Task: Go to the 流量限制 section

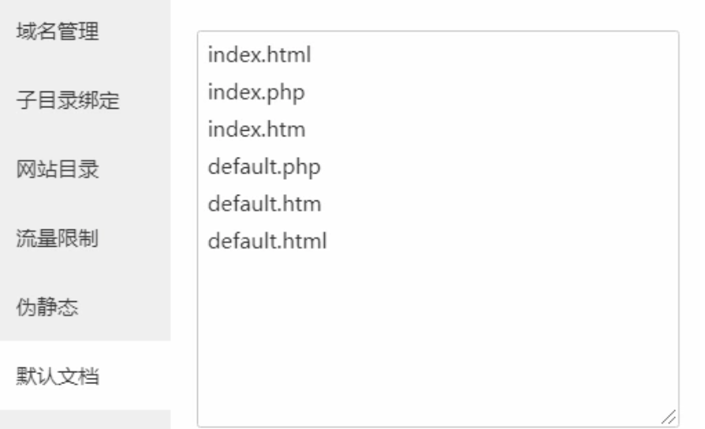Action: (x=57, y=238)
